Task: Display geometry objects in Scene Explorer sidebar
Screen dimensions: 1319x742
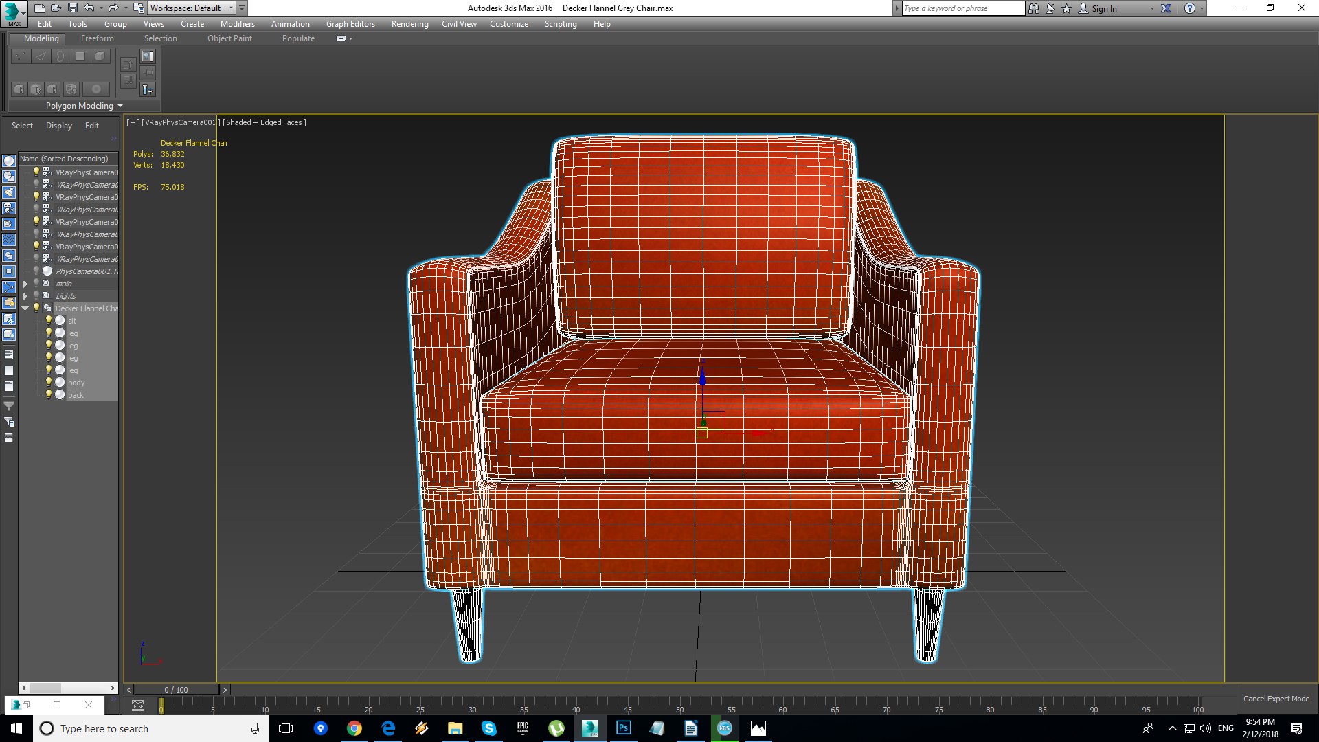Action: (9, 161)
